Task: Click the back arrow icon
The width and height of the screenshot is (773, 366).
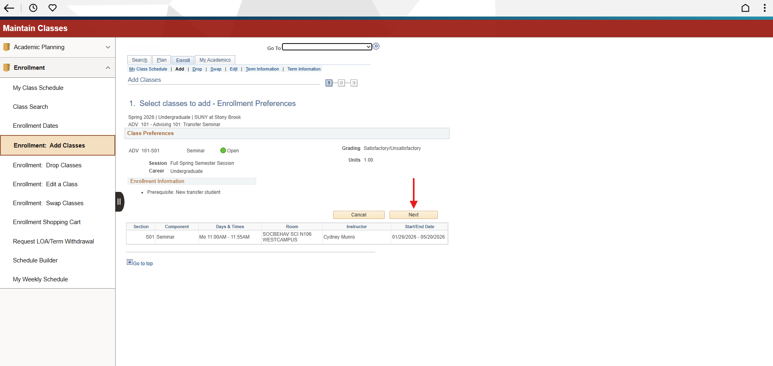Action: (9, 8)
